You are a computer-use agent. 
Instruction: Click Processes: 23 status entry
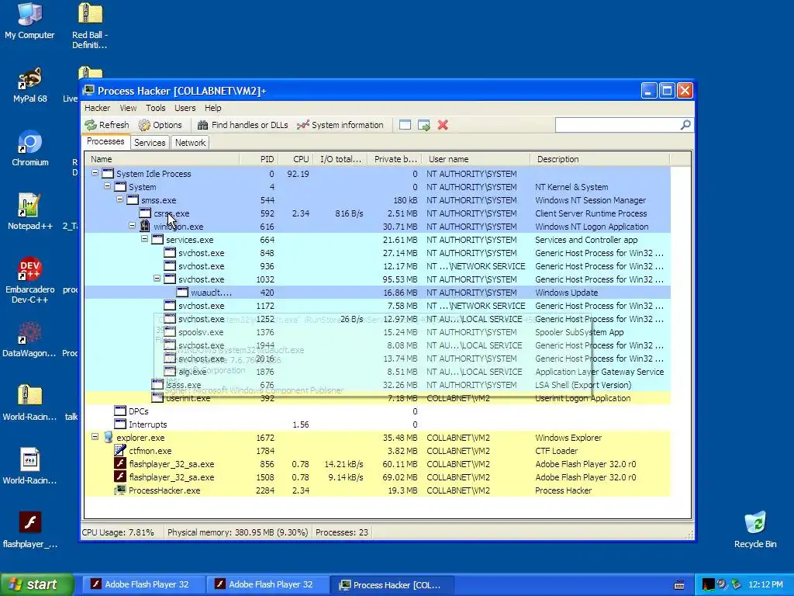[342, 532]
